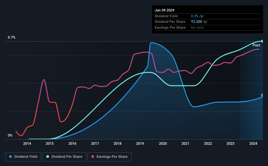Viewport: 268px width, 166px height.
Task: Click the 2020 x-axis label
Action: click(163, 143)
